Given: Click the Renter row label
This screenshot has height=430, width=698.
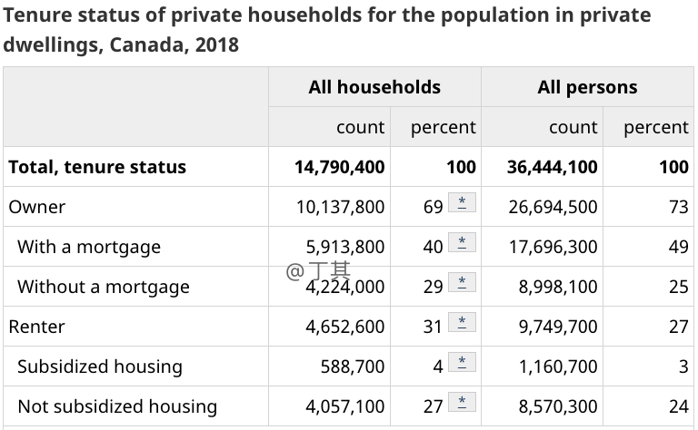Looking at the screenshot, I should click(37, 327).
